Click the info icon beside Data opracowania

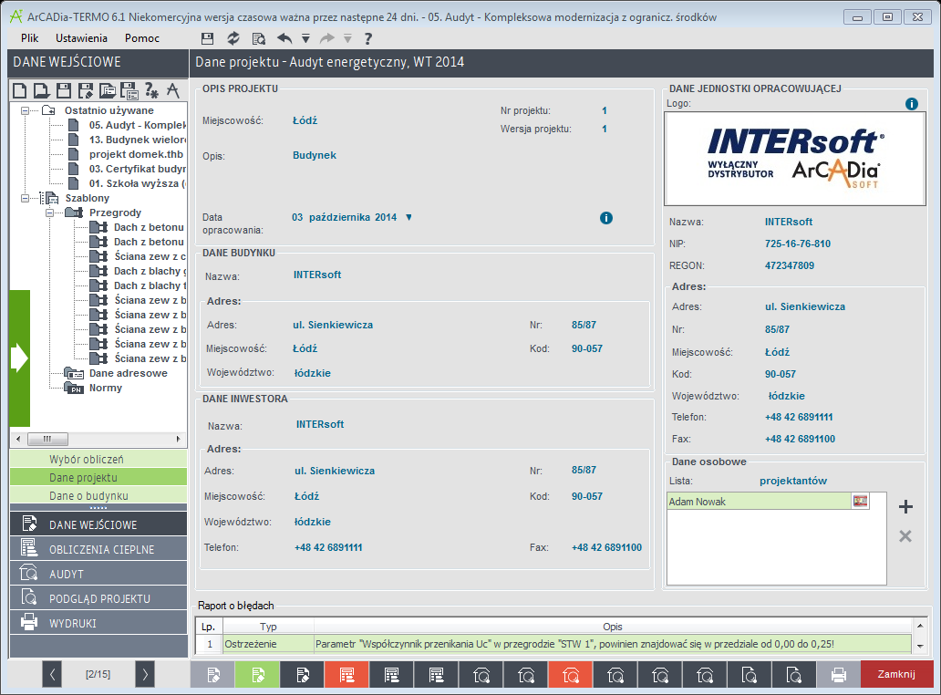click(606, 218)
